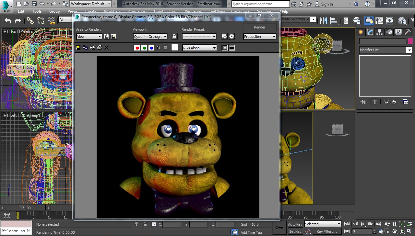
Task: Open the 'Selected' key mode dropdown
Action: 323,224
